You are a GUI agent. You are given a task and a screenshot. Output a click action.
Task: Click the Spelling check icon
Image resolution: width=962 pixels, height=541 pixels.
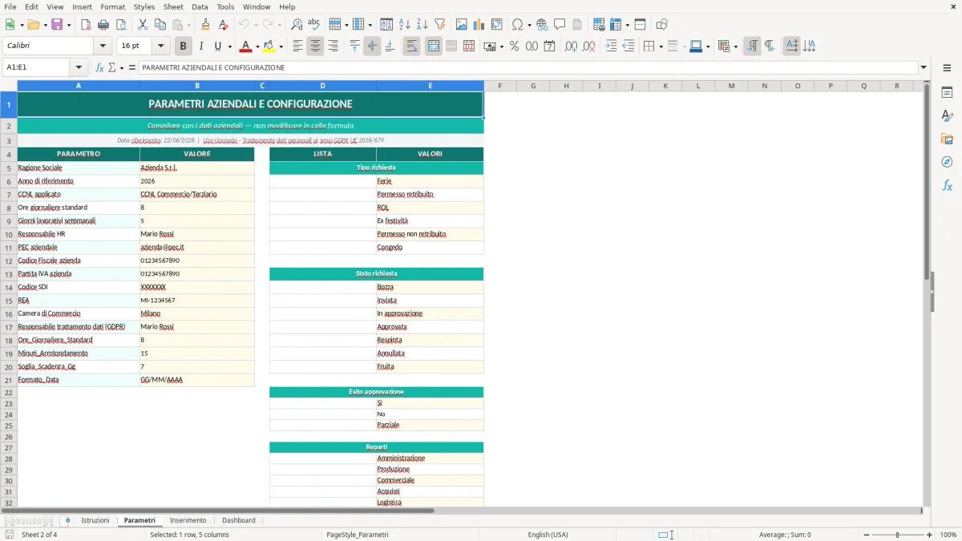[314, 25]
